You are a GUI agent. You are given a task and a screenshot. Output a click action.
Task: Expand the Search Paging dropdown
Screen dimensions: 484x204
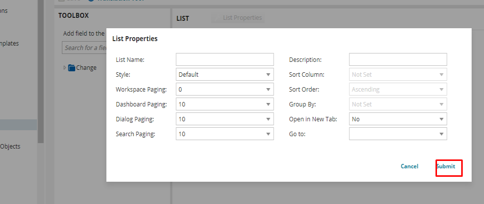pos(224,134)
